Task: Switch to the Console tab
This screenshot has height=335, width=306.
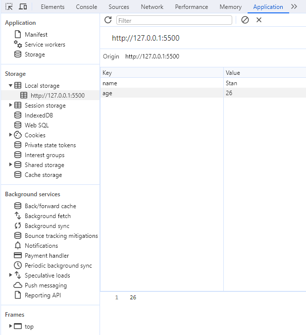Action: click(x=87, y=7)
